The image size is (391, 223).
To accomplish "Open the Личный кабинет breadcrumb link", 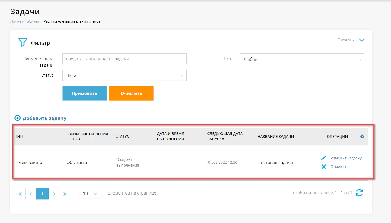I will coord(25,21).
